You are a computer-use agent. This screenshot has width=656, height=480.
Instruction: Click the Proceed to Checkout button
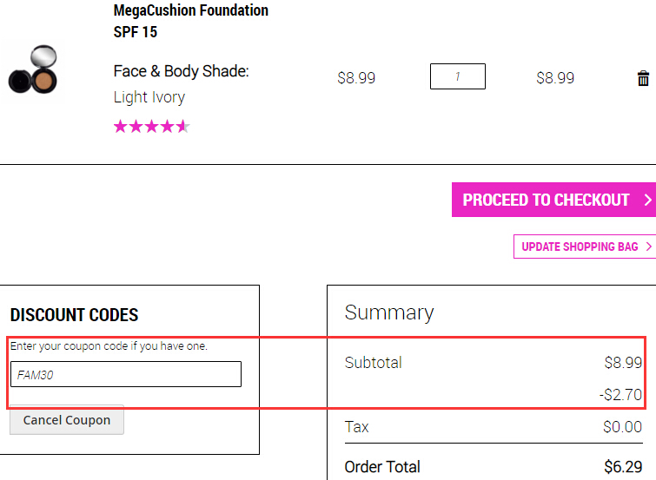coord(554,200)
